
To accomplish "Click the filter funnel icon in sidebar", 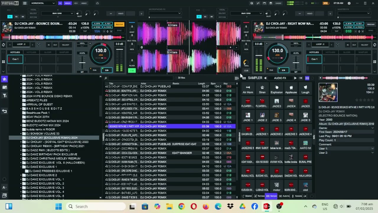I will (4, 96).
